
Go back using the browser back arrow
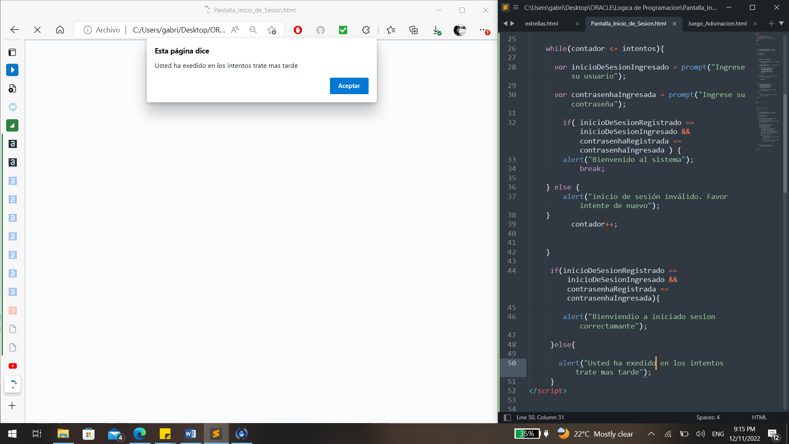(15, 30)
